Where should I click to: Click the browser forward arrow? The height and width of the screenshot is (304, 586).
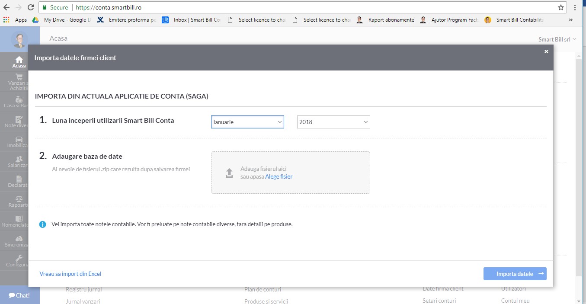point(19,7)
